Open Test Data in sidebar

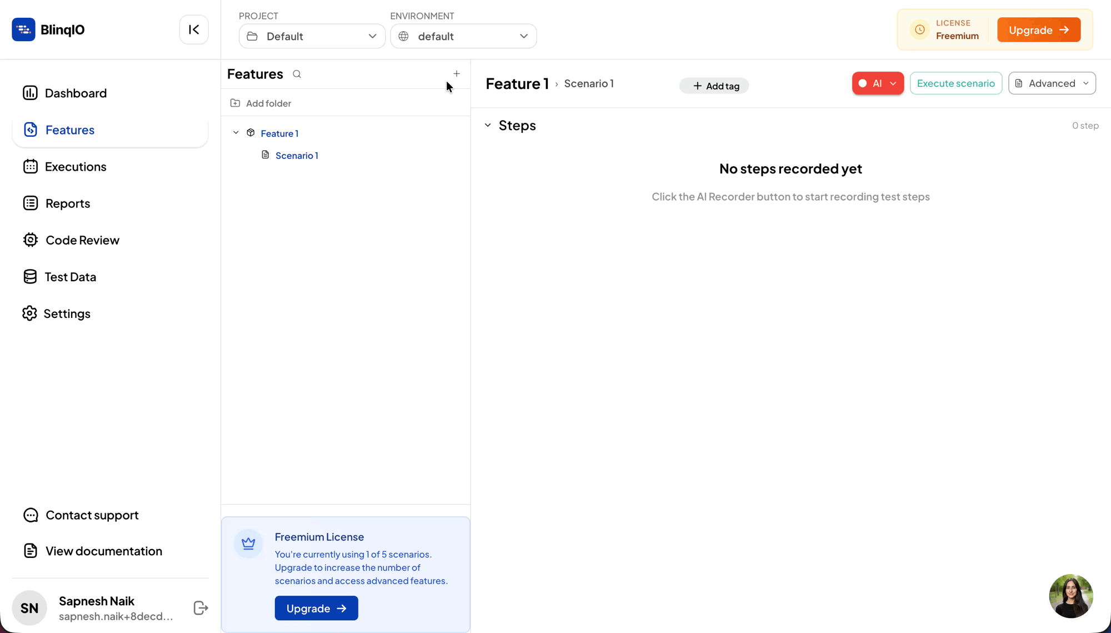70,277
